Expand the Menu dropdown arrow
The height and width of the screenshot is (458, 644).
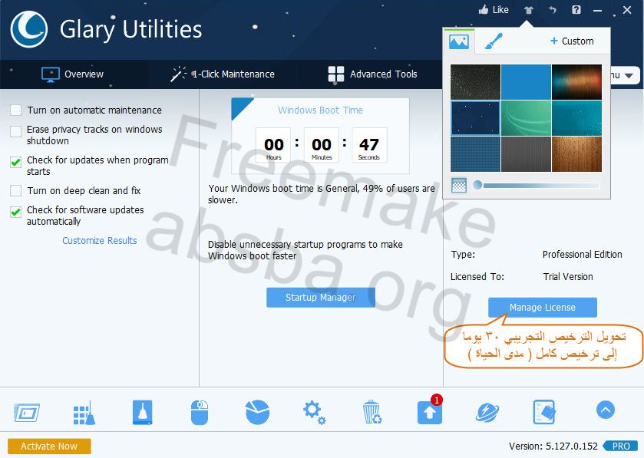tap(629, 75)
